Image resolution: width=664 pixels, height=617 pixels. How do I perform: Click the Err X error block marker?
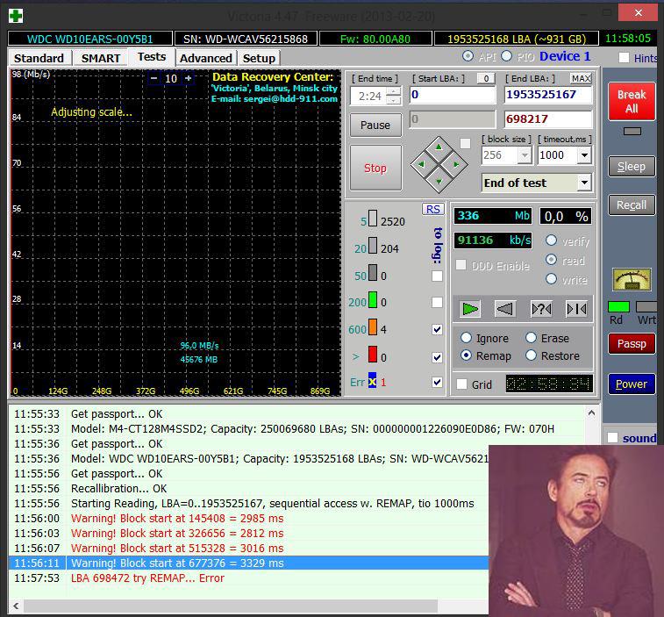[x=372, y=382]
